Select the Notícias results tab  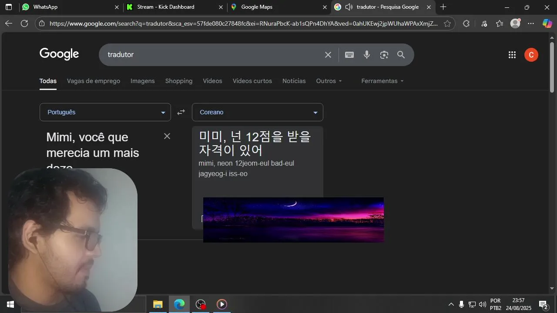(x=294, y=81)
